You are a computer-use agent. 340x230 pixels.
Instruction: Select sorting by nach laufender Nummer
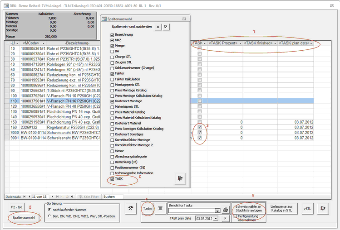coord(49,210)
